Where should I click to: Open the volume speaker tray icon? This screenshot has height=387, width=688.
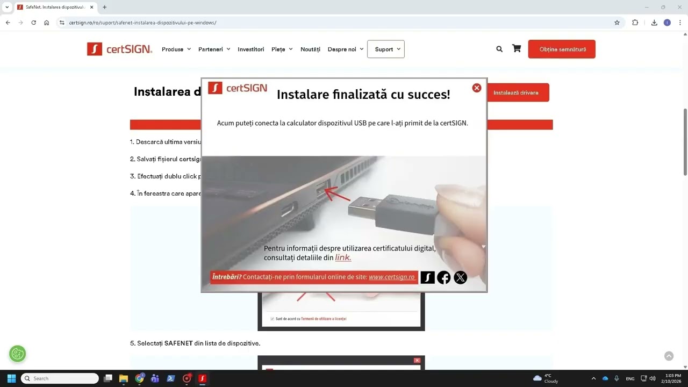tap(653, 378)
